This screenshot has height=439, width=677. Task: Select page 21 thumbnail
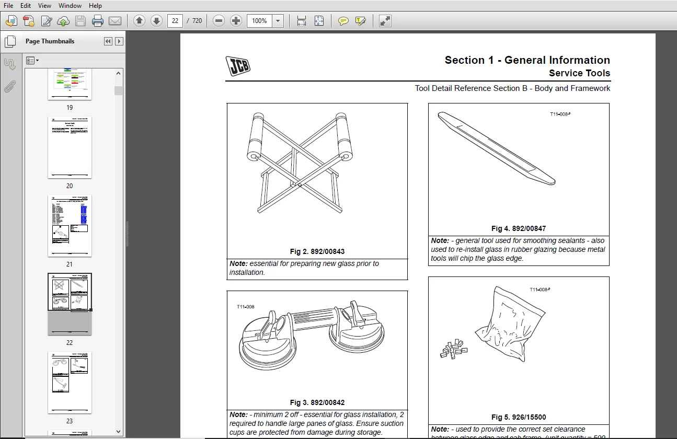(70, 226)
